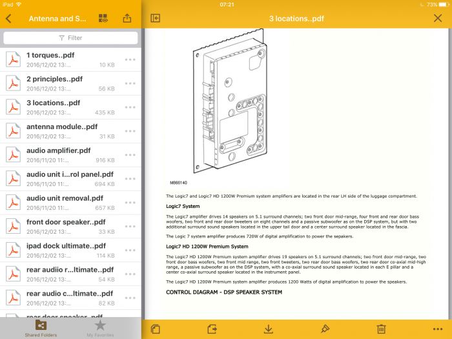Click the 'Antenna and S...' folder title
Image resolution: width=452 pixels, height=339 pixels.
point(57,19)
